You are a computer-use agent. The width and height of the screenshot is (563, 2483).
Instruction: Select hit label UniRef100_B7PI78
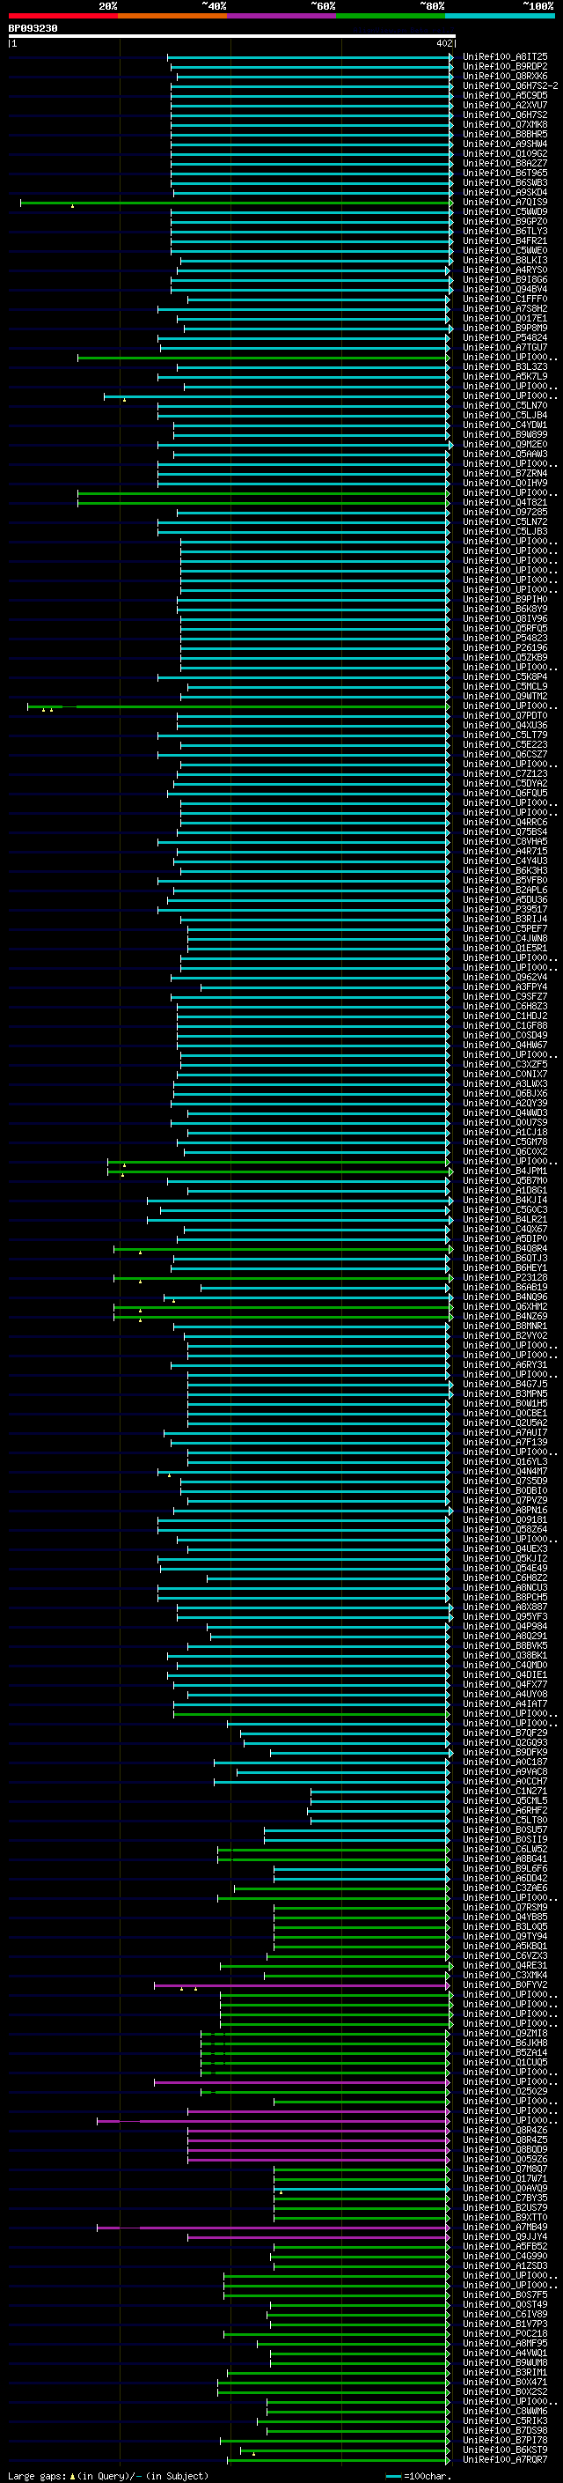pos(505,2441)
